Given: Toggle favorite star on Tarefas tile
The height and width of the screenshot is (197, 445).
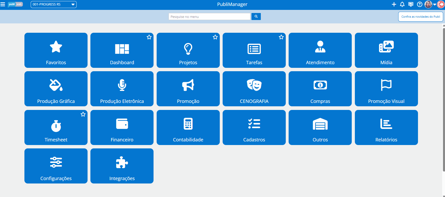Looking at the screenshot, I should coord(281,37).
